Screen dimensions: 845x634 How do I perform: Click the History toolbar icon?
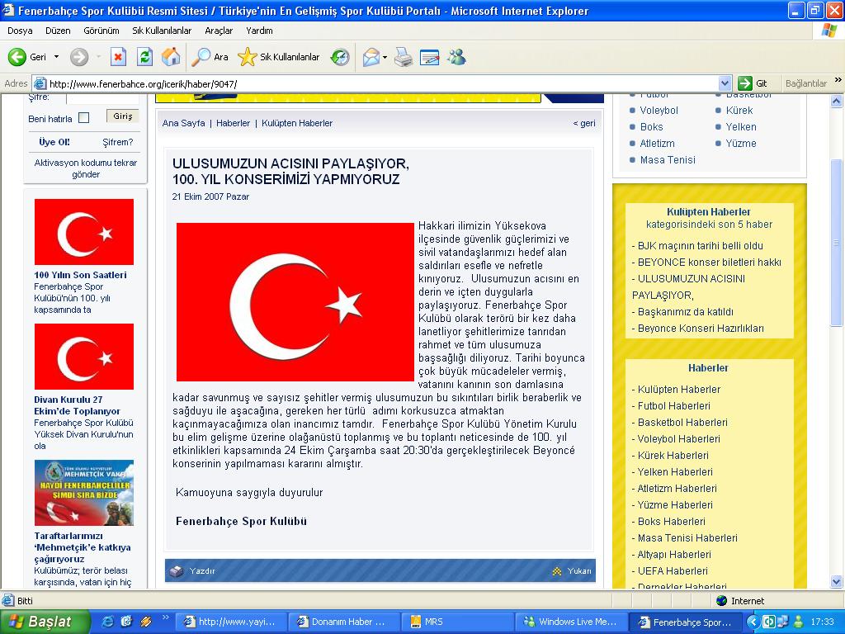click(340, 57)
